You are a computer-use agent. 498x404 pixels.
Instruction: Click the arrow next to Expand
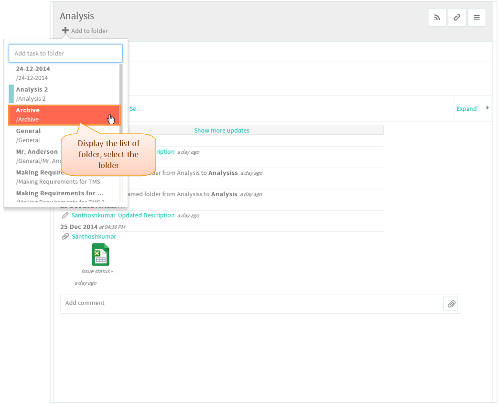(x=487, y=108)
